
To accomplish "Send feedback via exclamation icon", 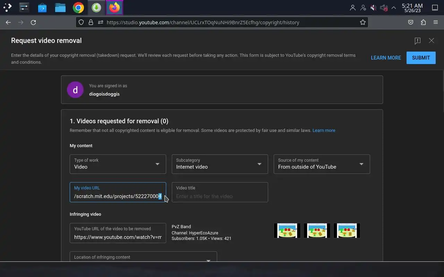I will coord(418,41).
